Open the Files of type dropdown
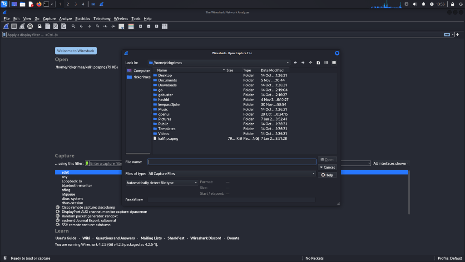465x262 pixels. (x=313, y=174)
